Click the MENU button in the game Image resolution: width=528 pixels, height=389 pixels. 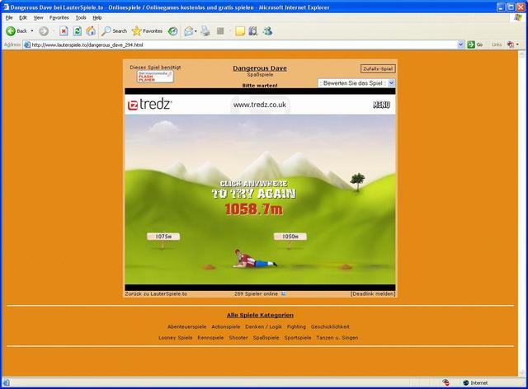tap(381, 105)
